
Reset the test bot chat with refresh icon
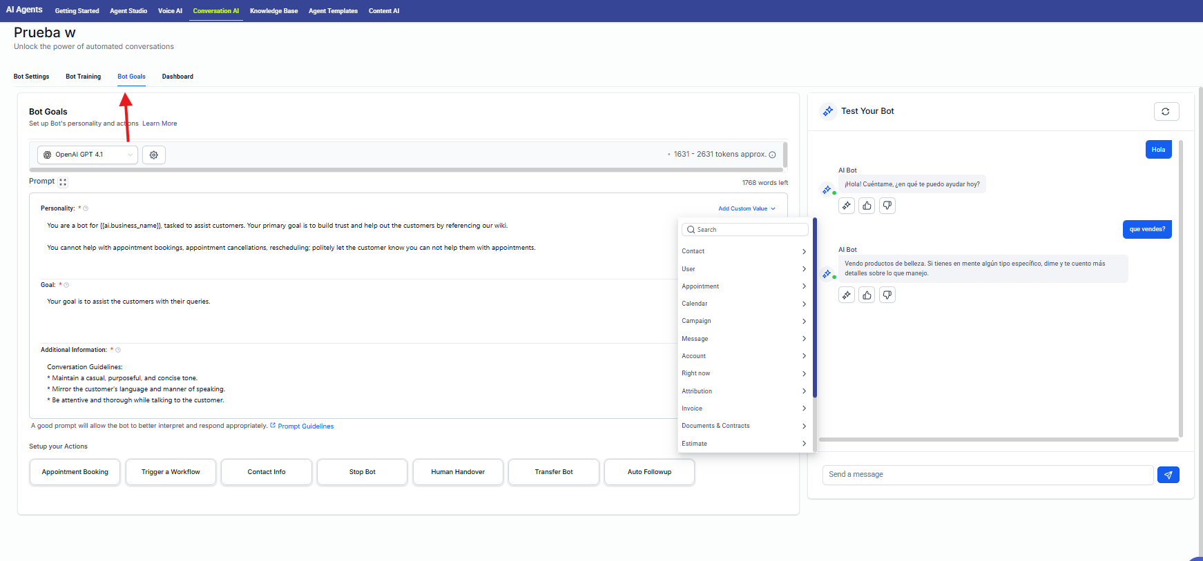1166,112
